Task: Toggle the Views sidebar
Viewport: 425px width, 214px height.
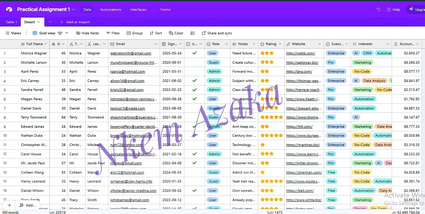Action: pos(13,33)
